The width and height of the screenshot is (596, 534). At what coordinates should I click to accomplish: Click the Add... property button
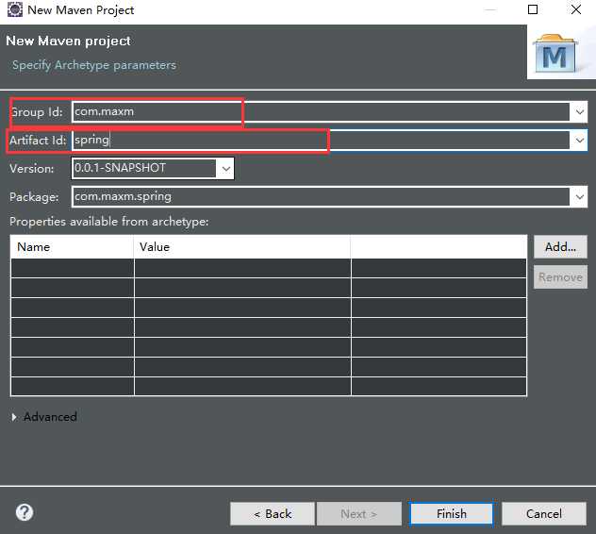click(560, 247)
